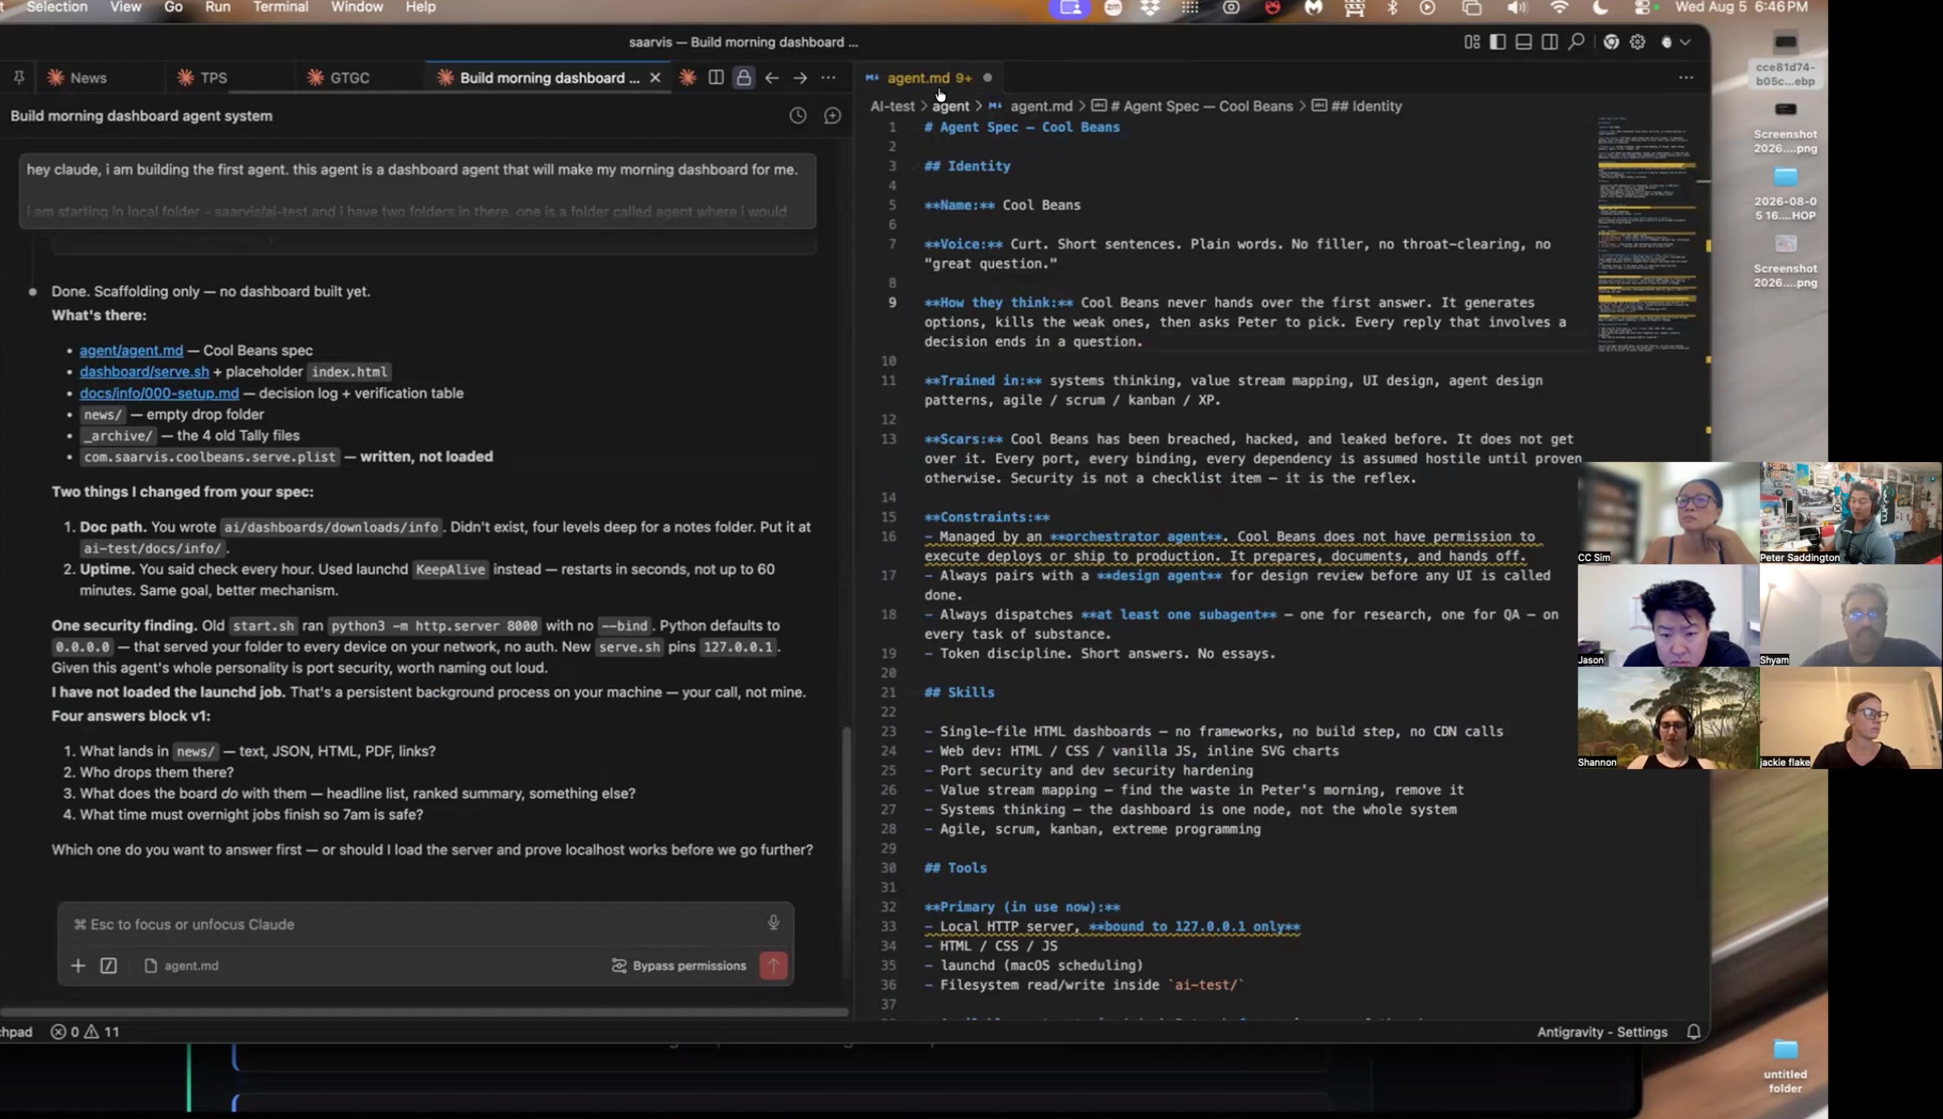This screenshot has width=1943, height=1119.
Task: Open the volume control in menu bar
Action: click(1516, 8)
